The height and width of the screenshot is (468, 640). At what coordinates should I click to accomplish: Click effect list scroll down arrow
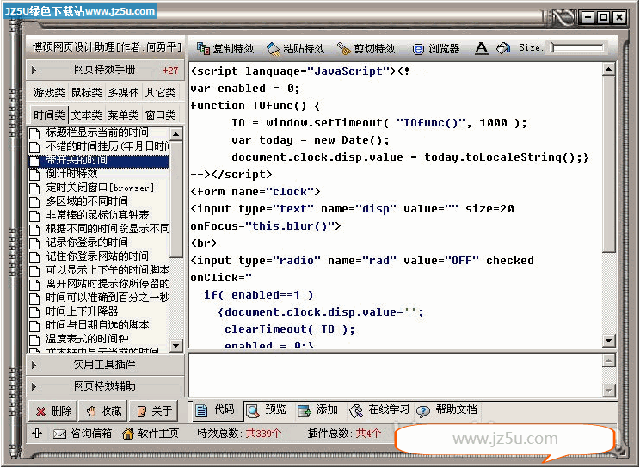176,346
